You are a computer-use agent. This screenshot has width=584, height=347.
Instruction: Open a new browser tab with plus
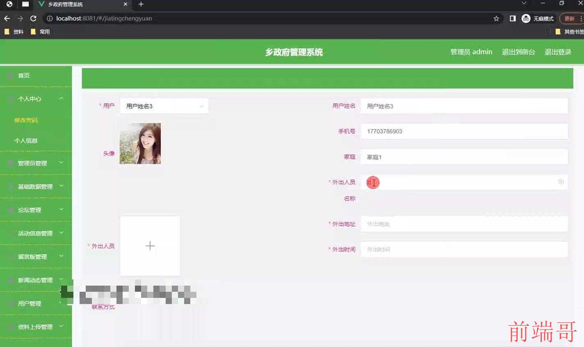[x=141, y=4]
